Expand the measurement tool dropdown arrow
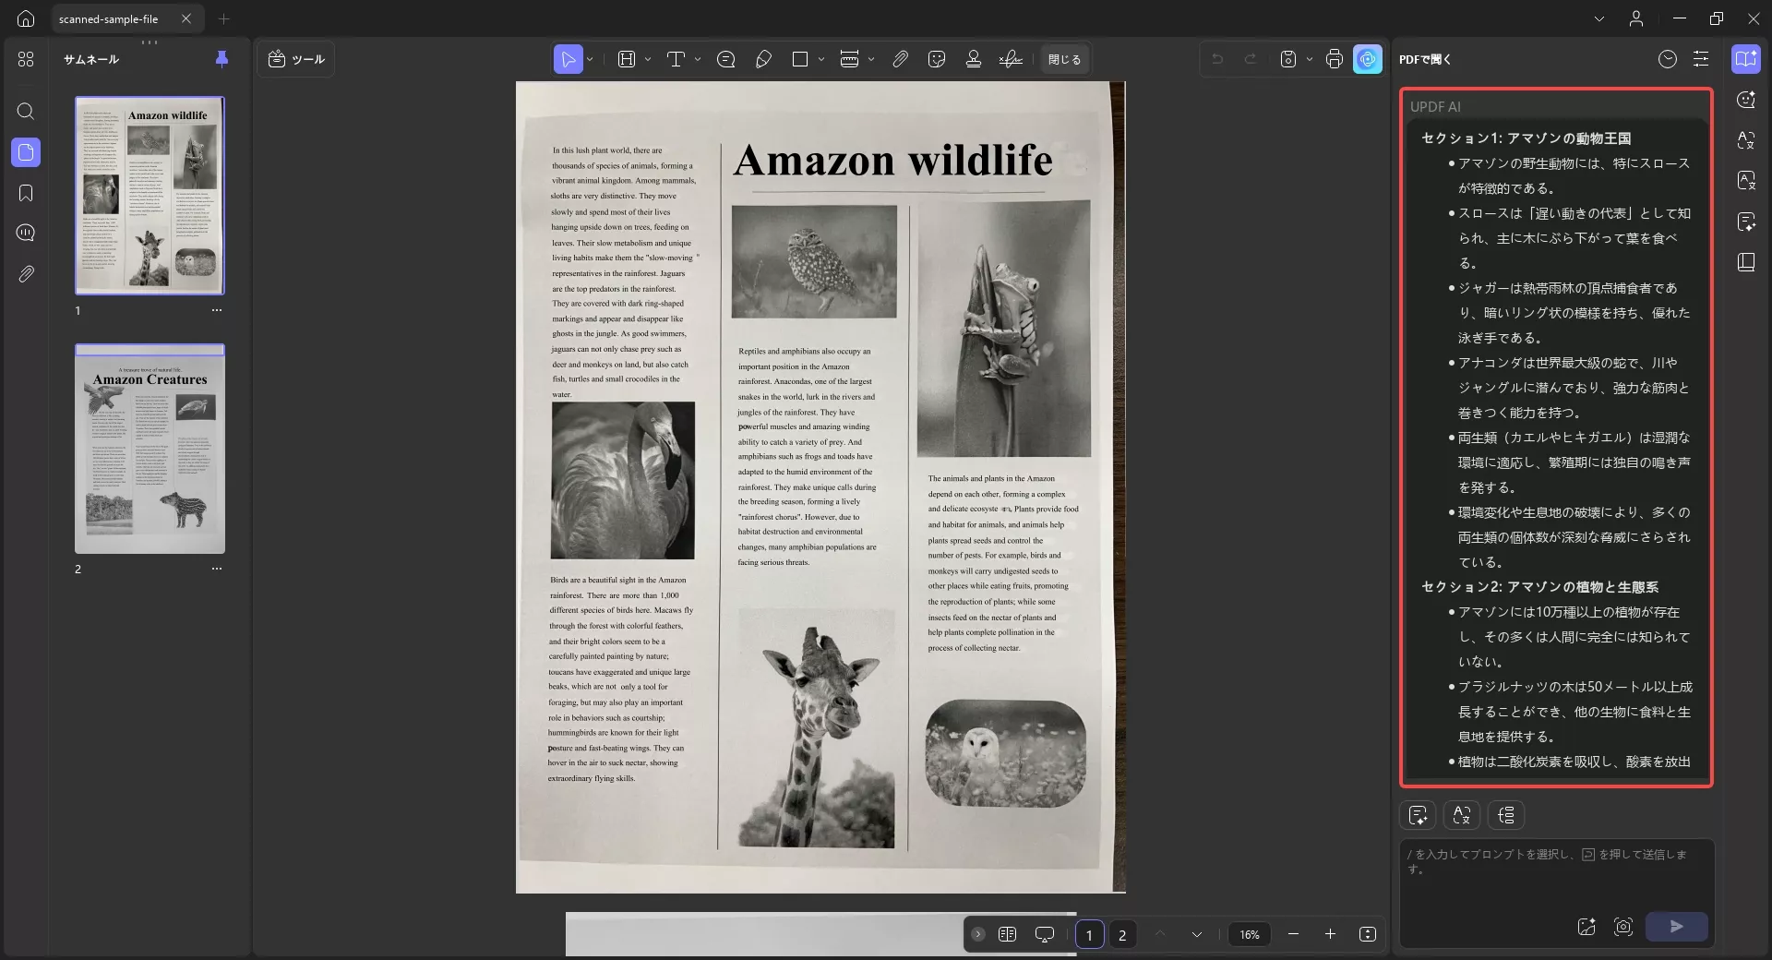The height and width of the screenshot is (960, 1772). tap(871, 59)
